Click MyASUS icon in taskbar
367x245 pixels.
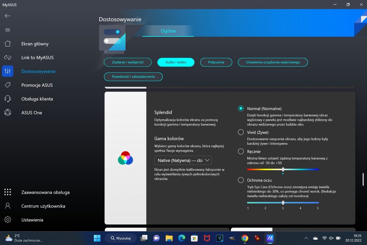coord(270,238)
